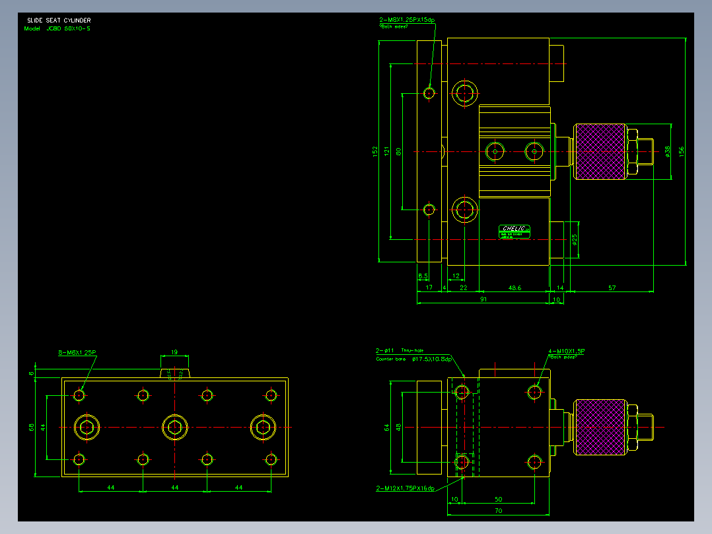Click the 156 overall height dimension

point(681,151)
